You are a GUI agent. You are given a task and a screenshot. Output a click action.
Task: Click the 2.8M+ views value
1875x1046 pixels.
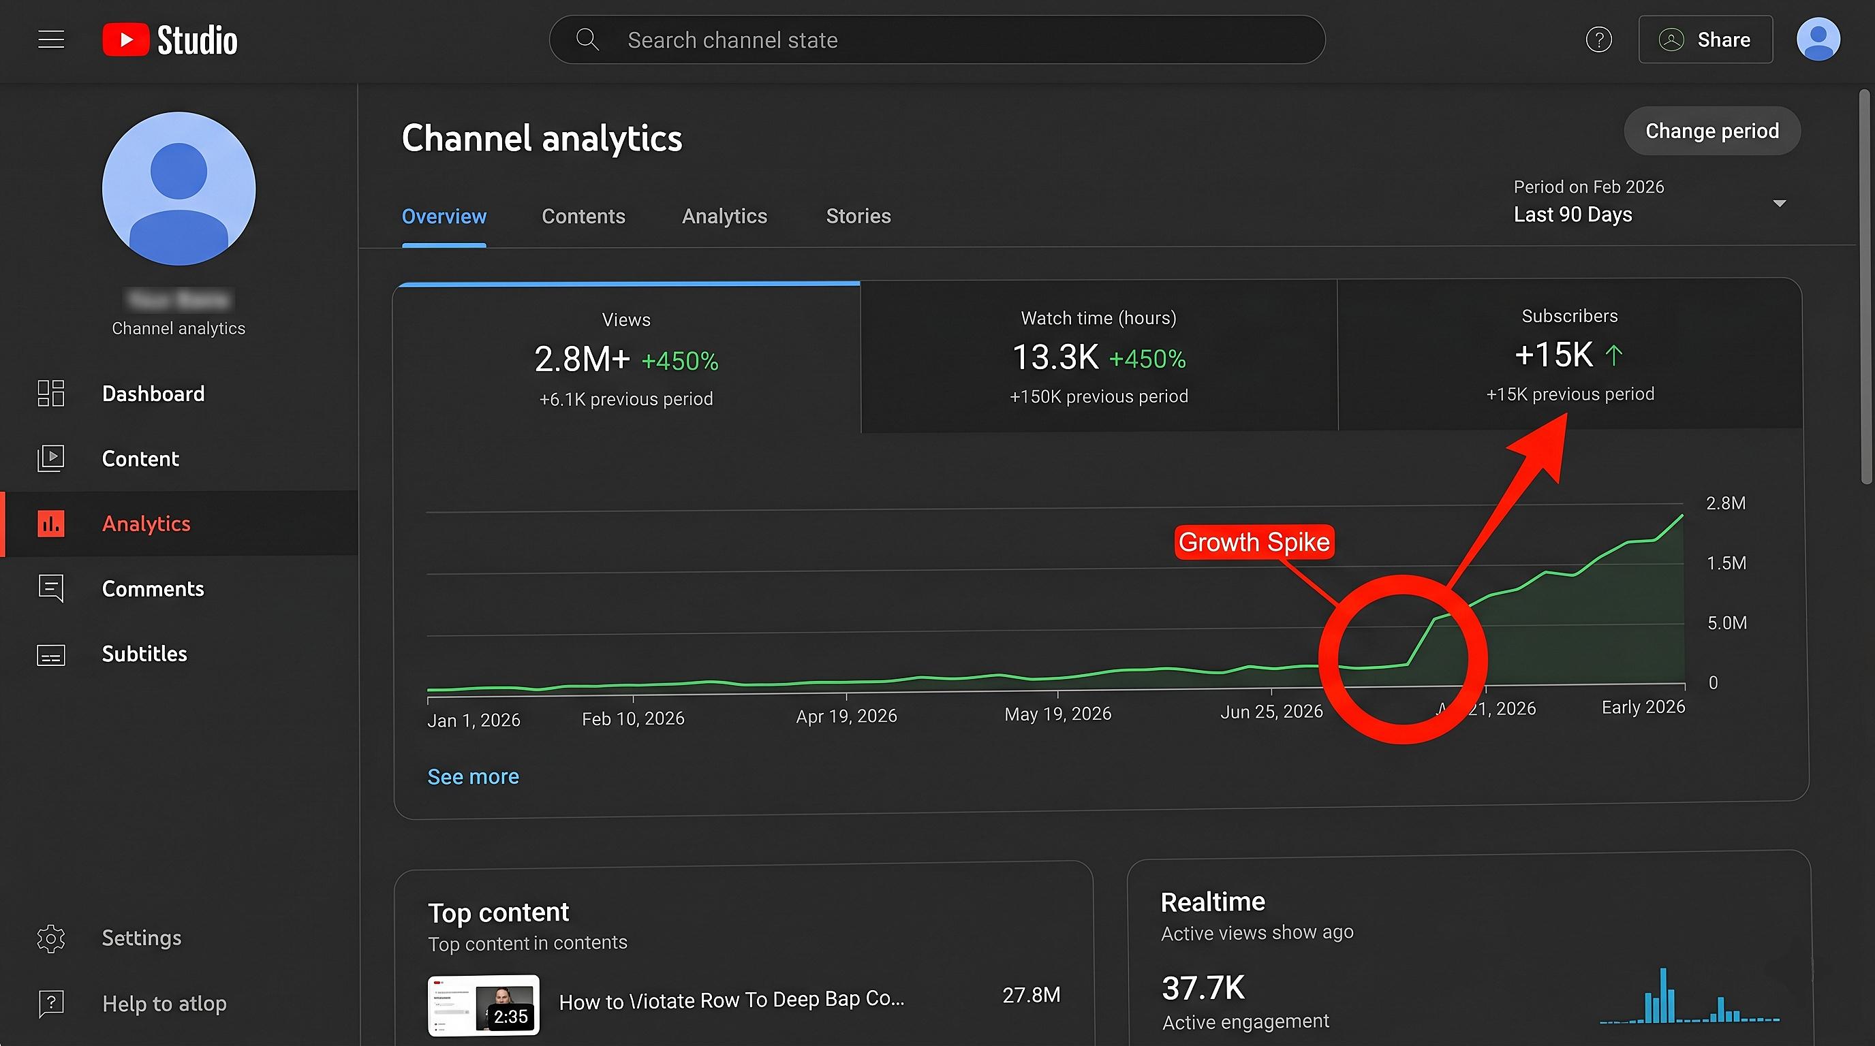pyautogui.click(x=582, y=359)
